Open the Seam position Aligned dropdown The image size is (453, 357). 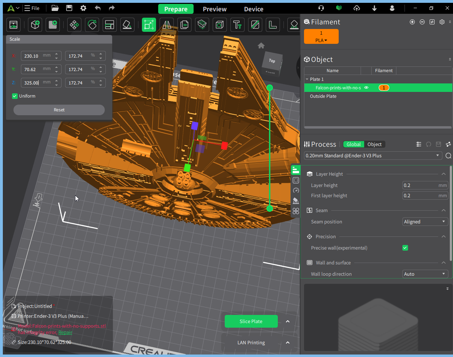pyautogui.click(x=425, y=222)
